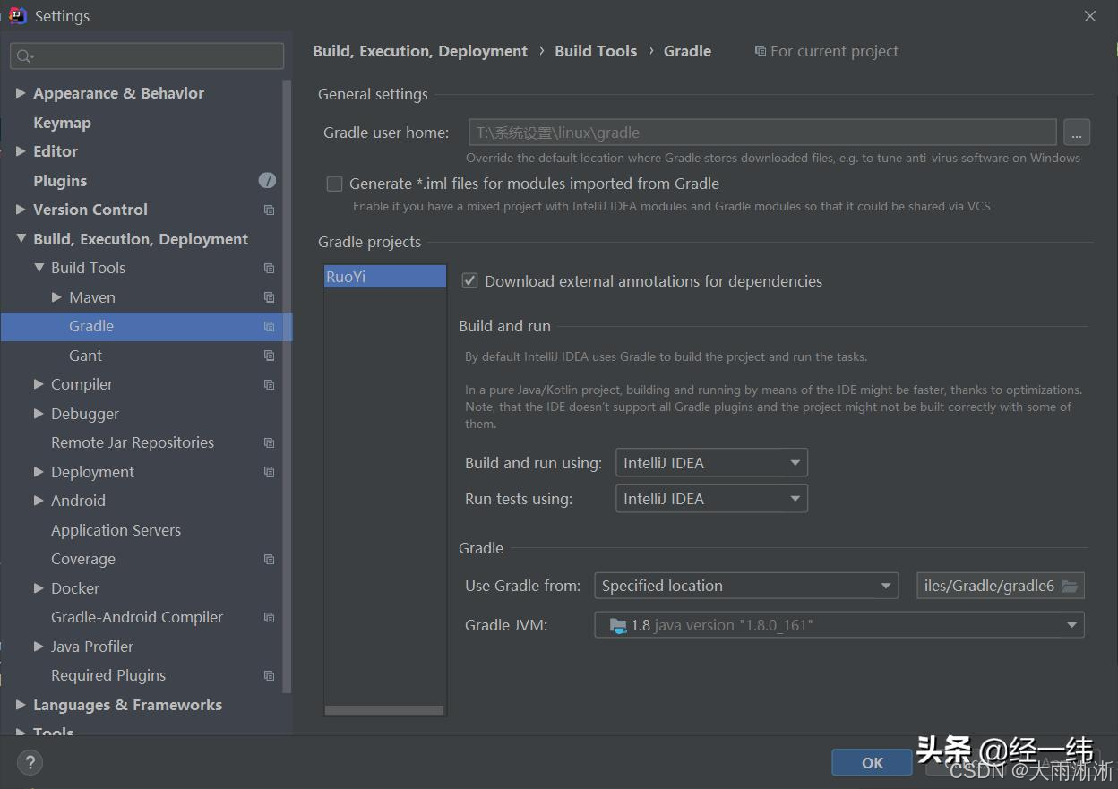Click Build, Execution, Deployment breadcrumb

coord(420,51)
